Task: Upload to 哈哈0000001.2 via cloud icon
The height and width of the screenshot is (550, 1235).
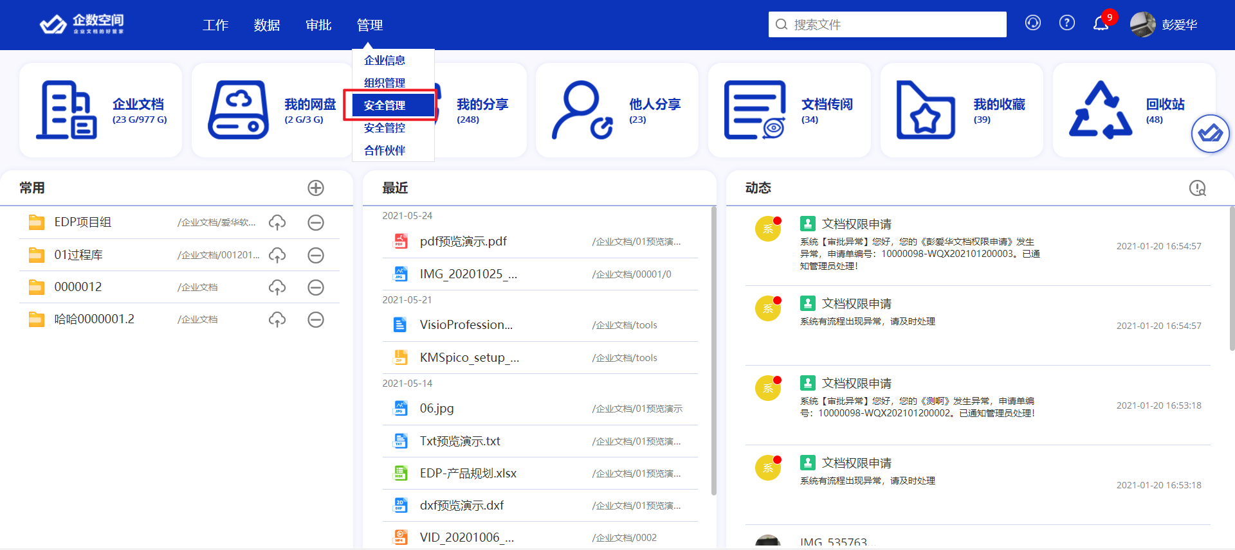Action: (x=277, y=319)
